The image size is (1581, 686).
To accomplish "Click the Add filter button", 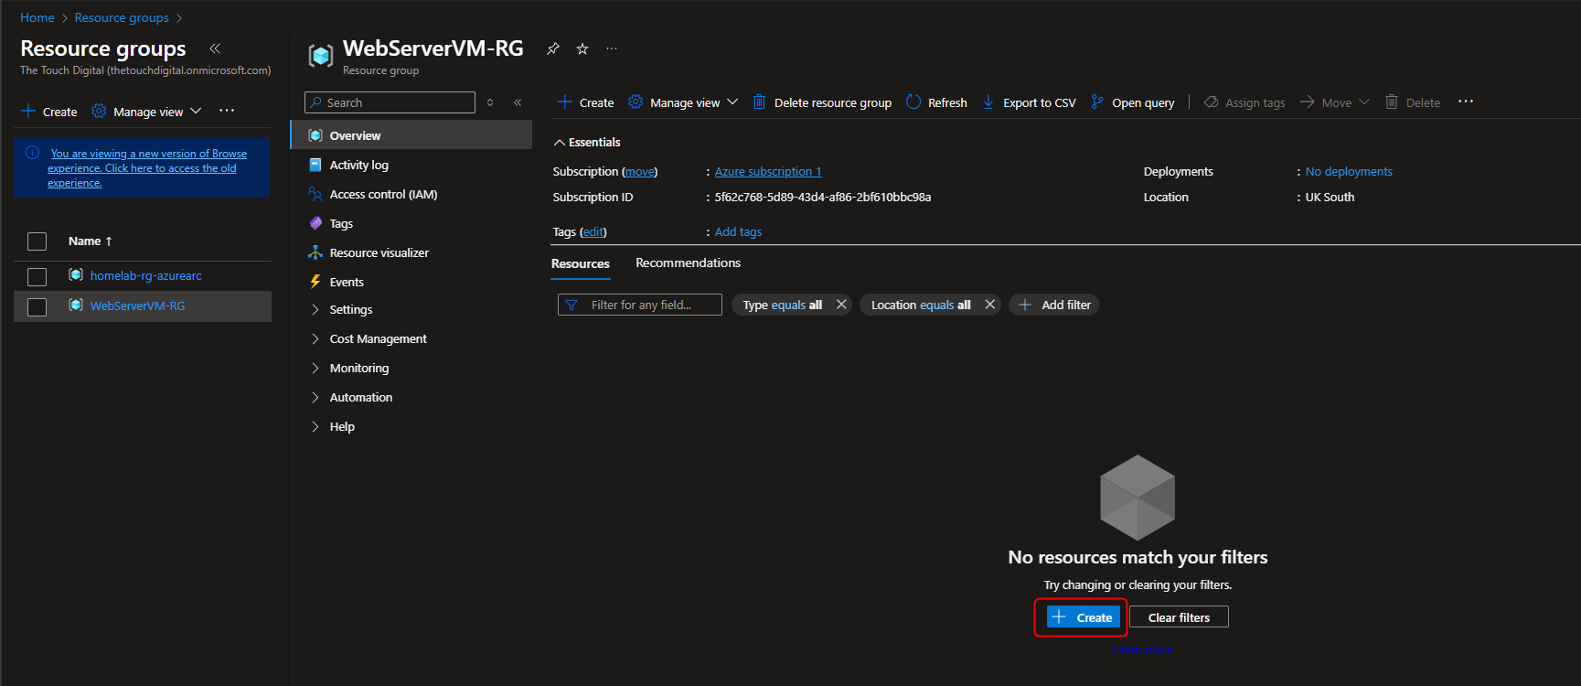I will (x=1054, y=305).
